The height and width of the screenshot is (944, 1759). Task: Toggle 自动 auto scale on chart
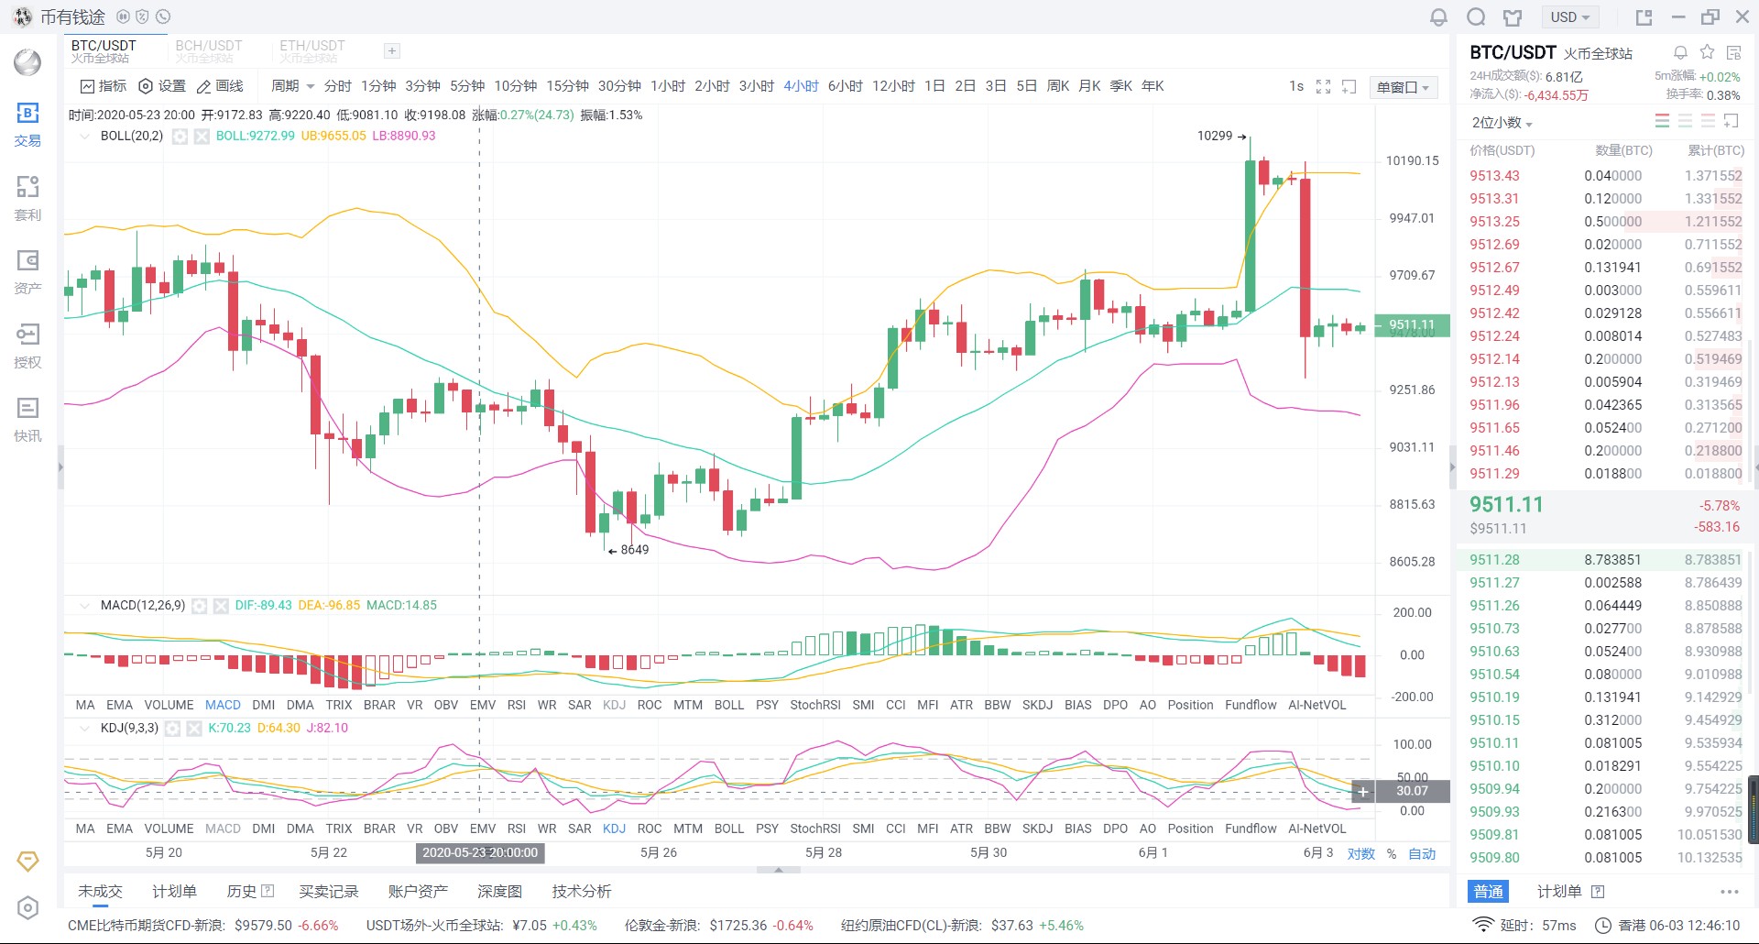click(x=1422, y=853)
